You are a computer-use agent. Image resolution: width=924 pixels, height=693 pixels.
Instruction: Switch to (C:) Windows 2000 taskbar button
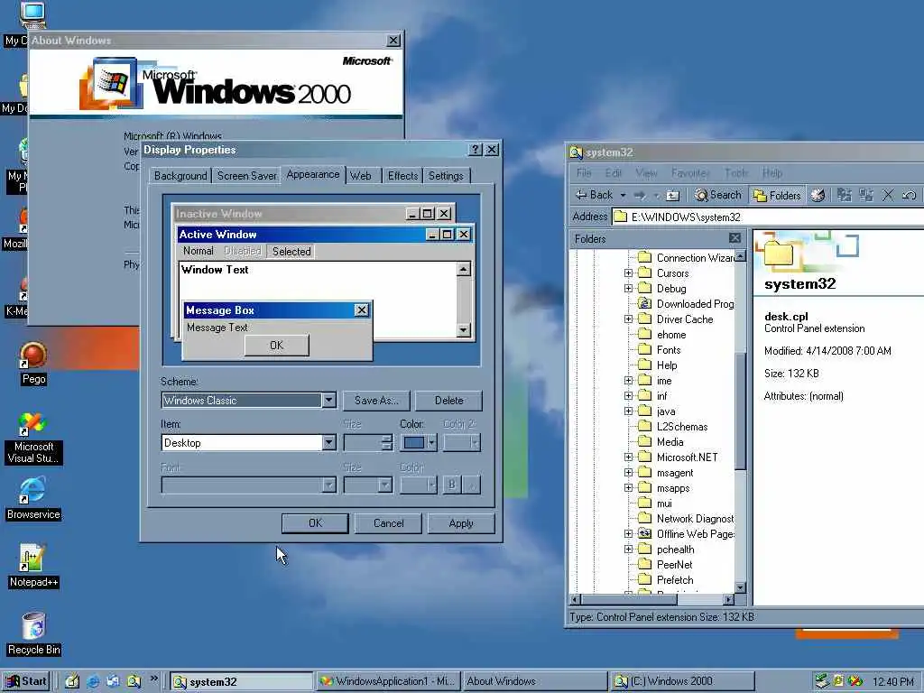pos(682,681)
